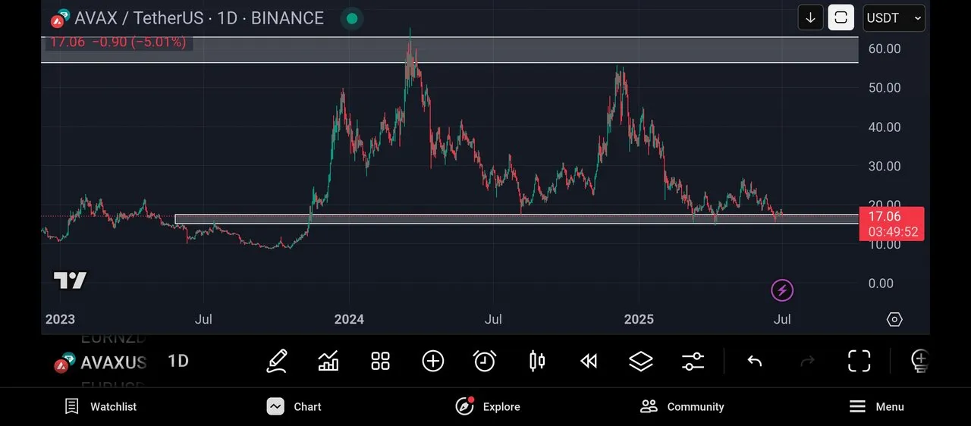Switch to the Chart tab
Viewport: 971px width, 426px height.
[294, 406]
